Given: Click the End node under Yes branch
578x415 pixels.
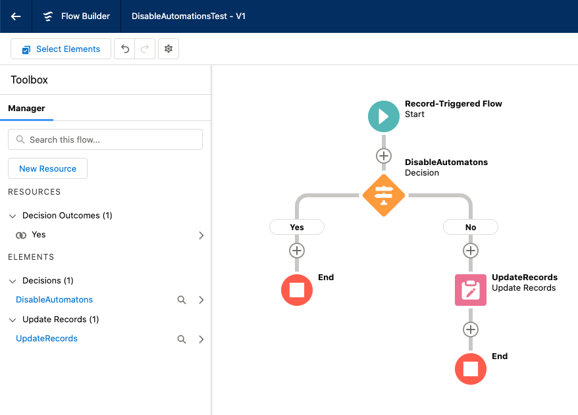Looking at the screenshot, I should pyautogui.click(x=296, y=290).
